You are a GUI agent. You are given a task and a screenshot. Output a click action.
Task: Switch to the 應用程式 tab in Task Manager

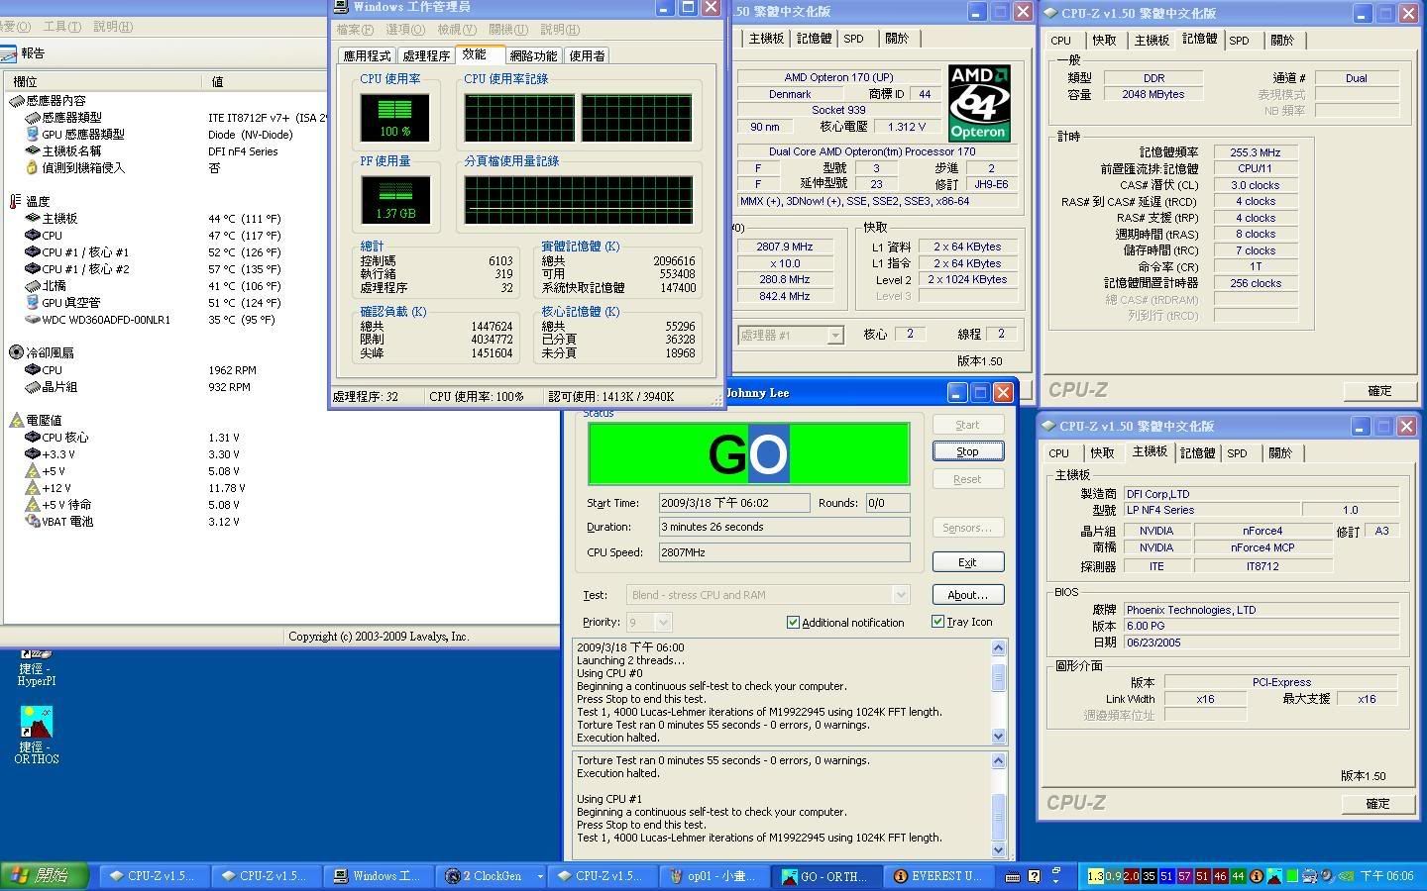point(367,56)
